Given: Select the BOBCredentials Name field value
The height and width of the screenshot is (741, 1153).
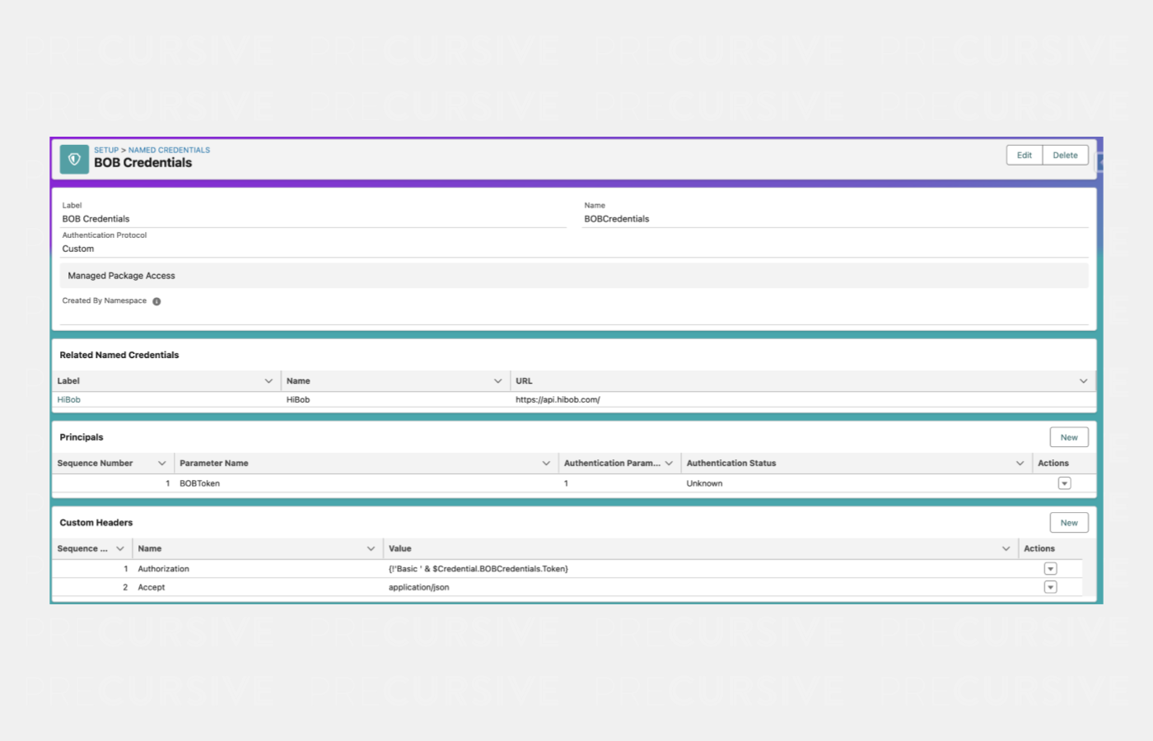Looking at the screenshot, I should coord(617,219).
